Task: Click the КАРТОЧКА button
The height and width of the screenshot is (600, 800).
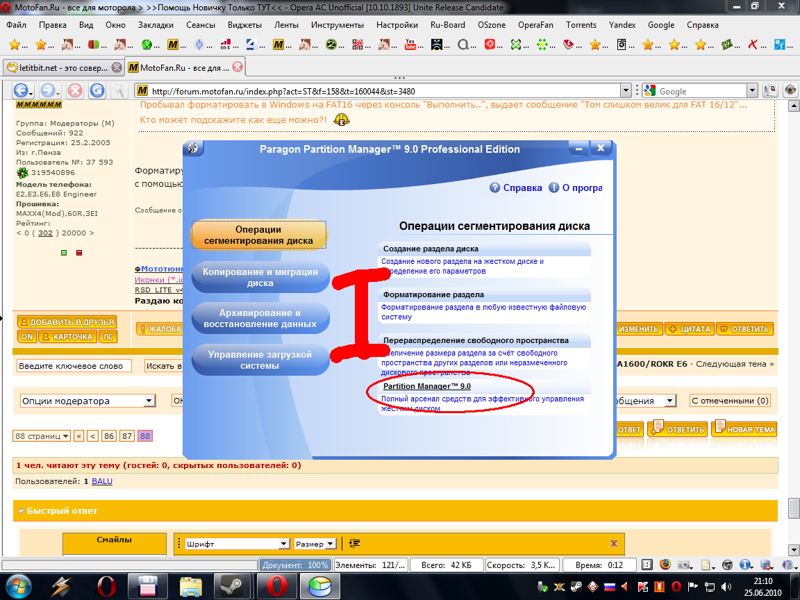Action: click(67, 337)
